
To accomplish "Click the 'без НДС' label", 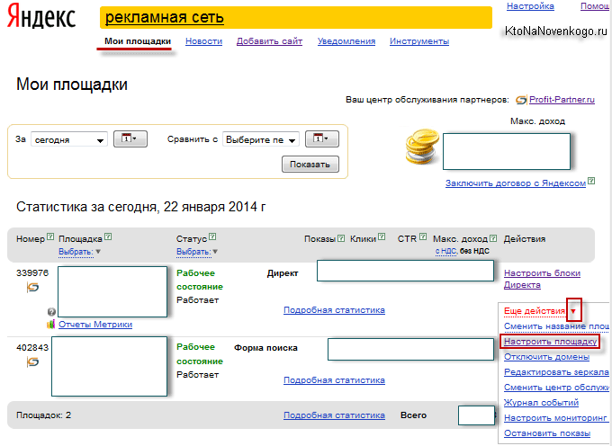I will click(x=474, y=252).
